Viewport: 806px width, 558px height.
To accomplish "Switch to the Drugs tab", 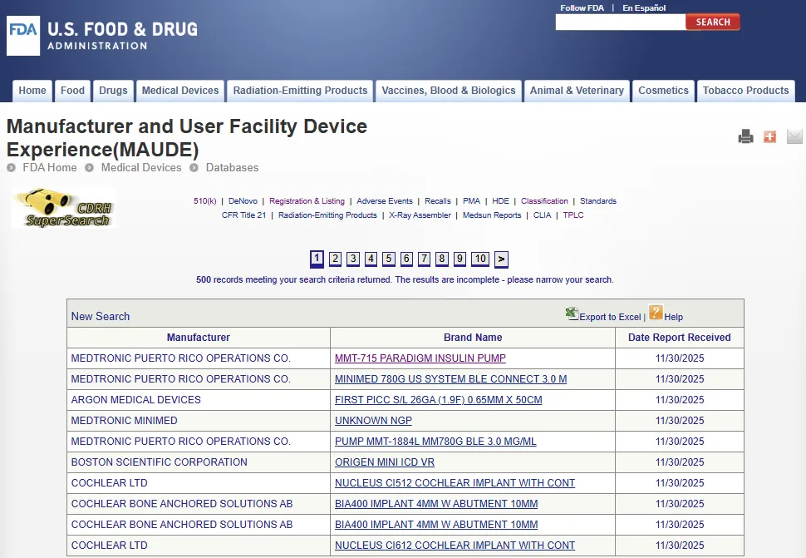I will coord(113,91).
